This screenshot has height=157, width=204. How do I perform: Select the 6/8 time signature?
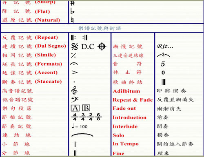[98, 117]
